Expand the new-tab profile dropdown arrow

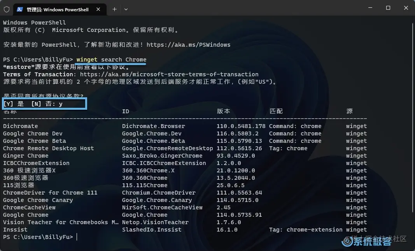point(126,9)
